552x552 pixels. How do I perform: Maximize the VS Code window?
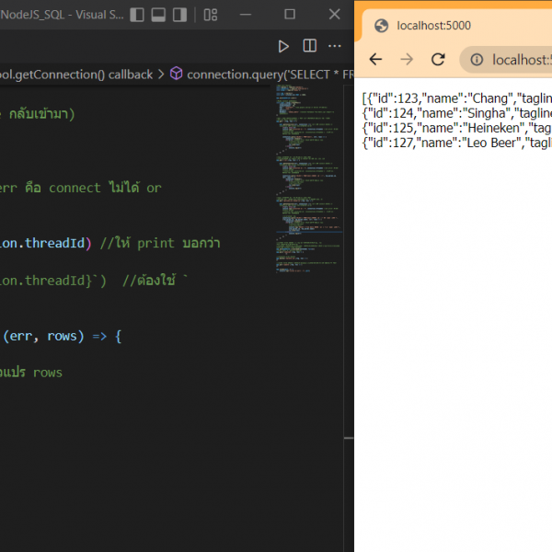(290, 15)
